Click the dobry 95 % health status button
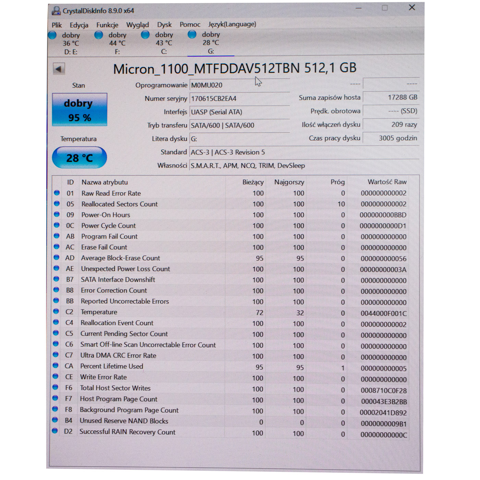Image resolution: width=480 pixels, height=480 pixels. coord(80,110)
